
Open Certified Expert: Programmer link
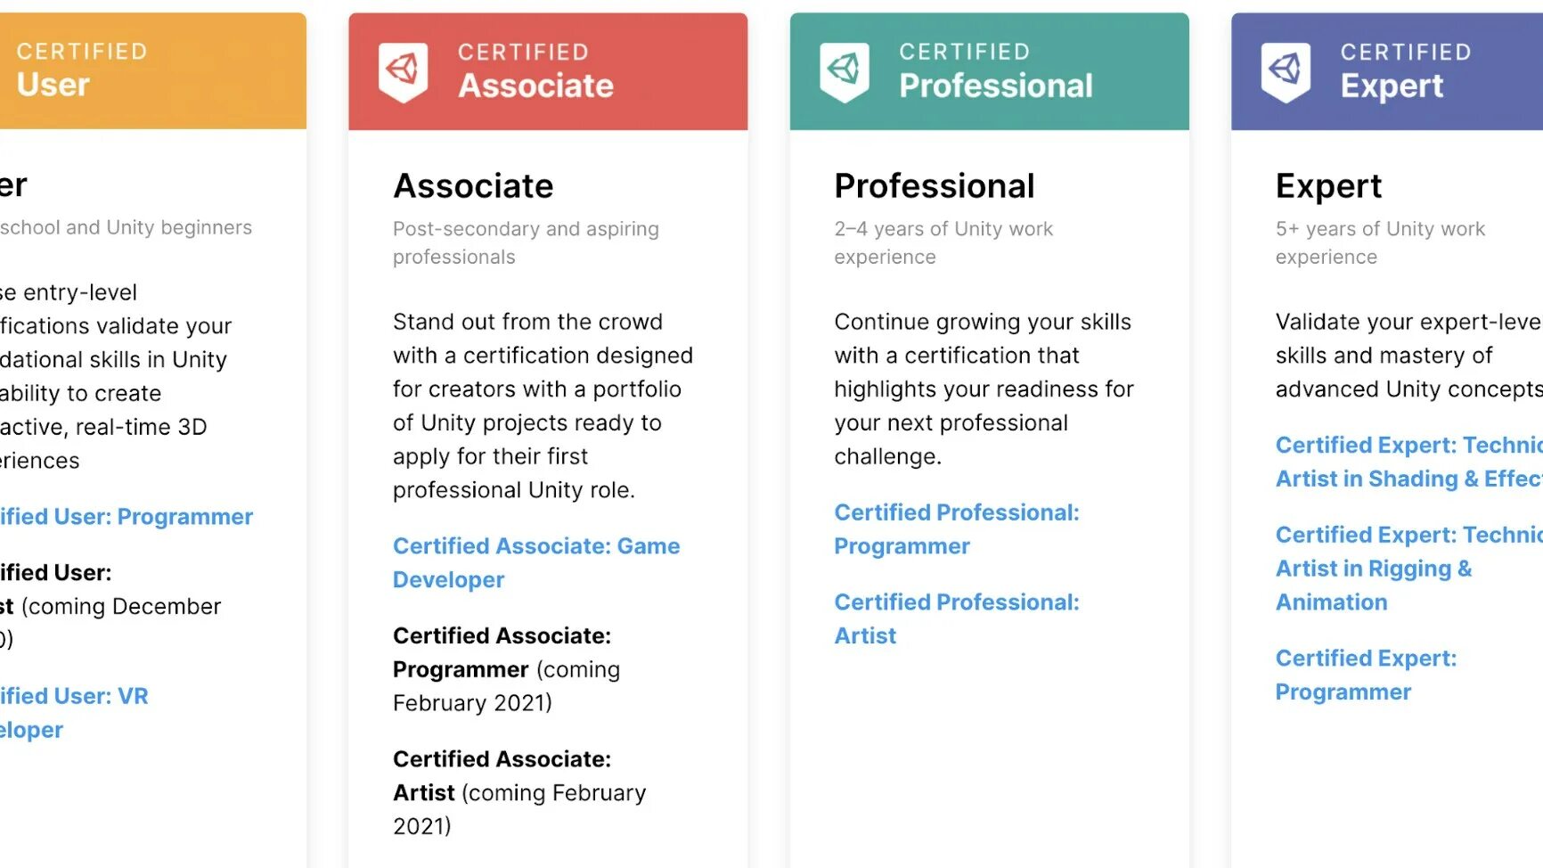[1366, 675]
